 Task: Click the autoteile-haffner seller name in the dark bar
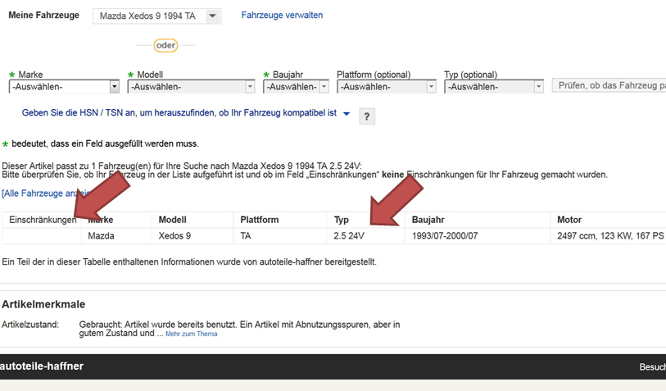42,366
